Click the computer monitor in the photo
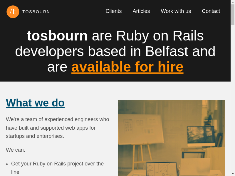 (201, 136)
